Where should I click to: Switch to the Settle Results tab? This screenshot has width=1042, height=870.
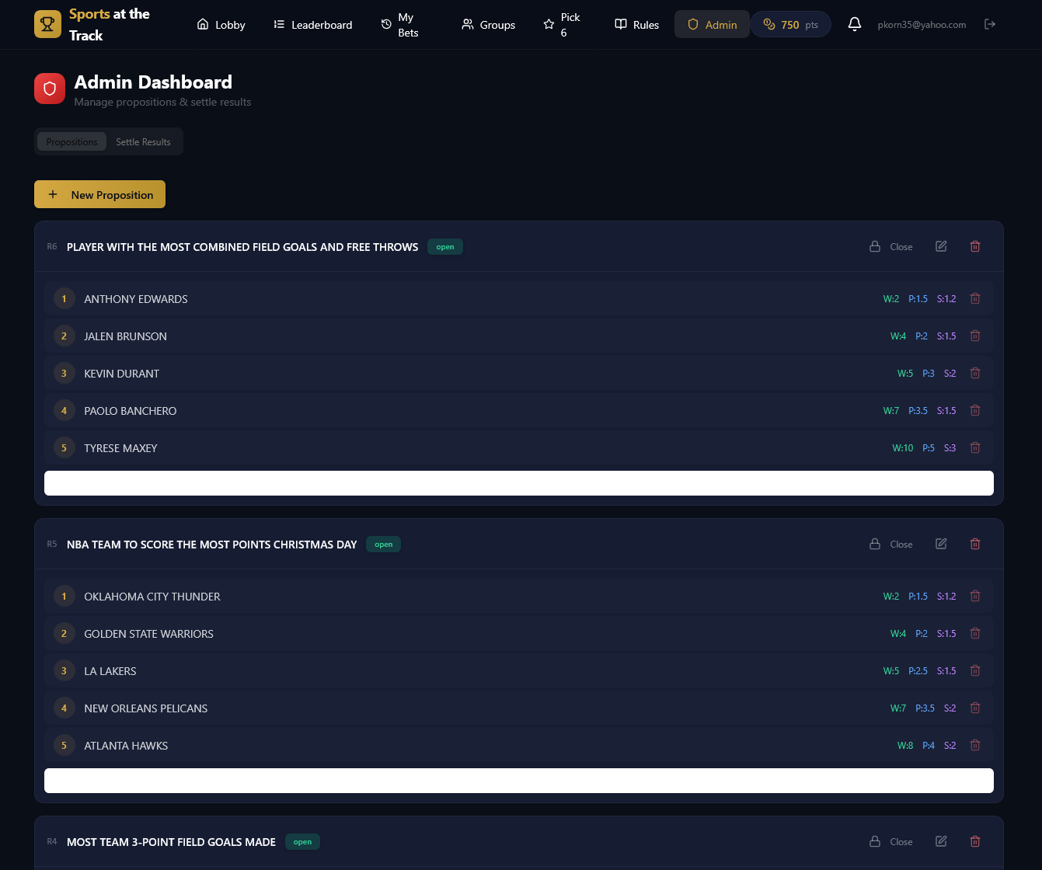(x=143, y=142)
